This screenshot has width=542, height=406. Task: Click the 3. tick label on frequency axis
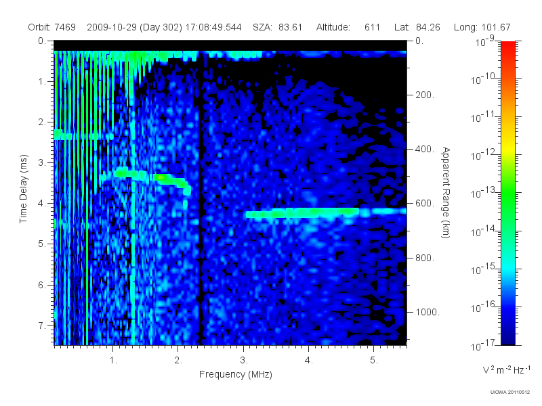pos(244,361)
